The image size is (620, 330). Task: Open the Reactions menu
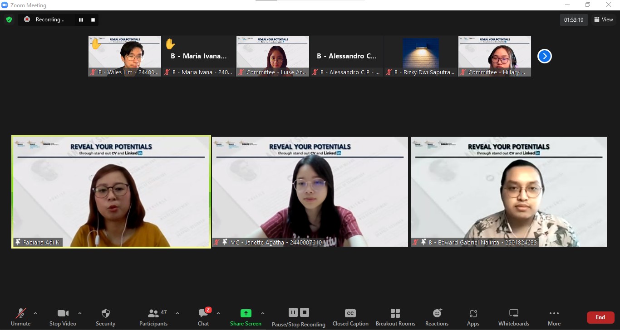point(437,317)
